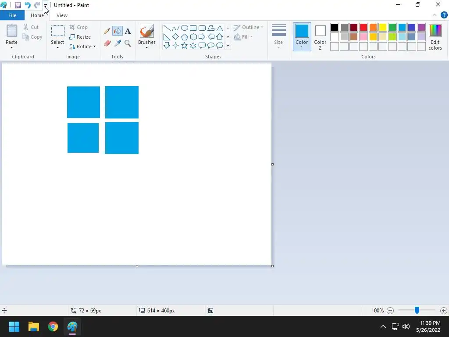Click the Brushes icon
Image resolution: width=449 pixels, height=337 pixels.
coord(146,31)
